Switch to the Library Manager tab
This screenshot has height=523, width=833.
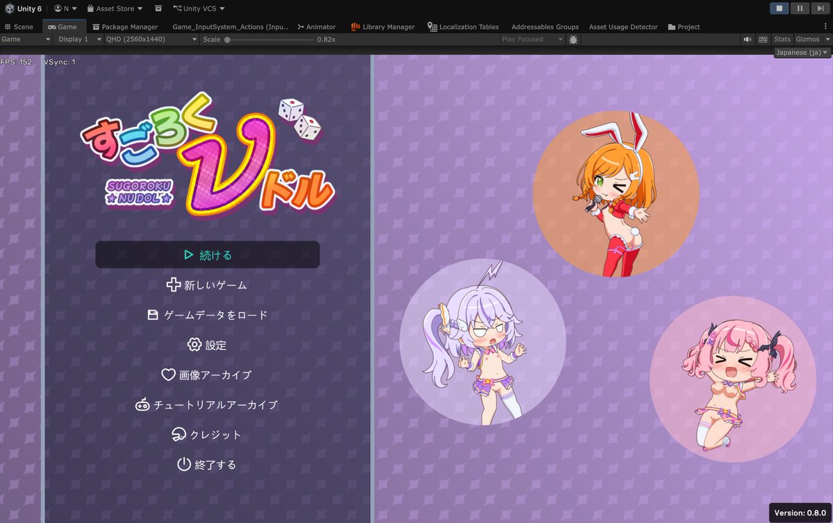pos(382,26)
